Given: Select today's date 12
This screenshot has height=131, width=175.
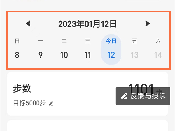Looking at the screenshot, I should click(111, 55).
